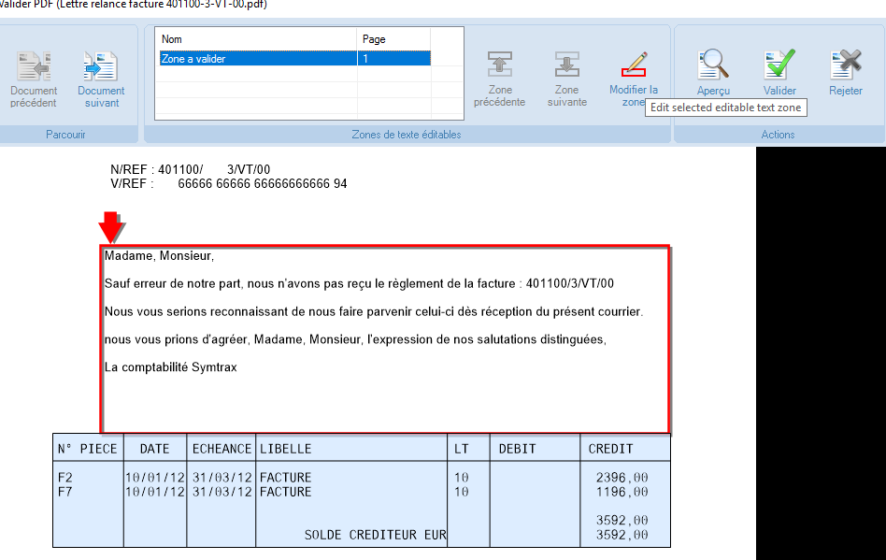The height and width of the screenshot is (560, 886).
Task: Click the credit amount 1196,00
Action: [622, 492]
